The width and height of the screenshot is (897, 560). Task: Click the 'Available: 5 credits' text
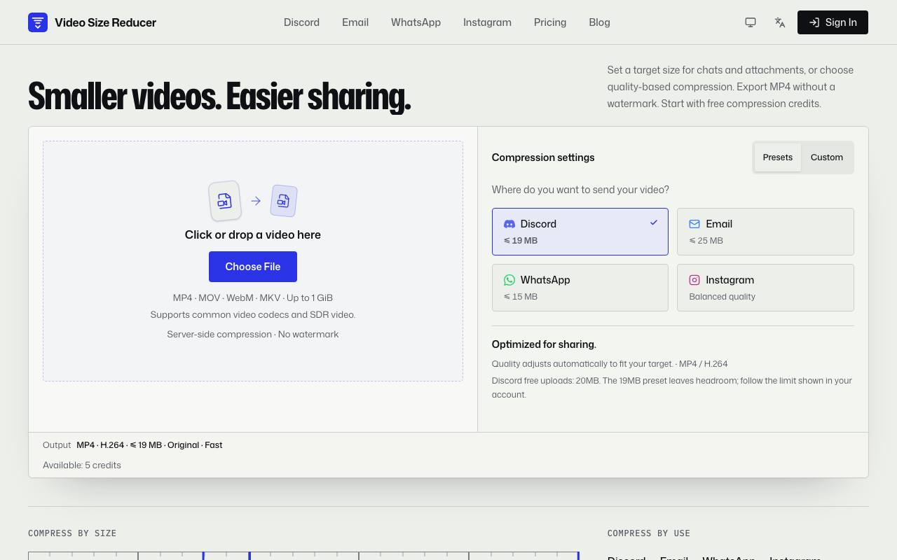82,465
